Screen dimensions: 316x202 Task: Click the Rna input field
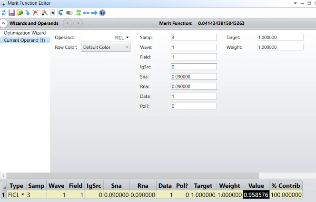(x=194, y=87)
